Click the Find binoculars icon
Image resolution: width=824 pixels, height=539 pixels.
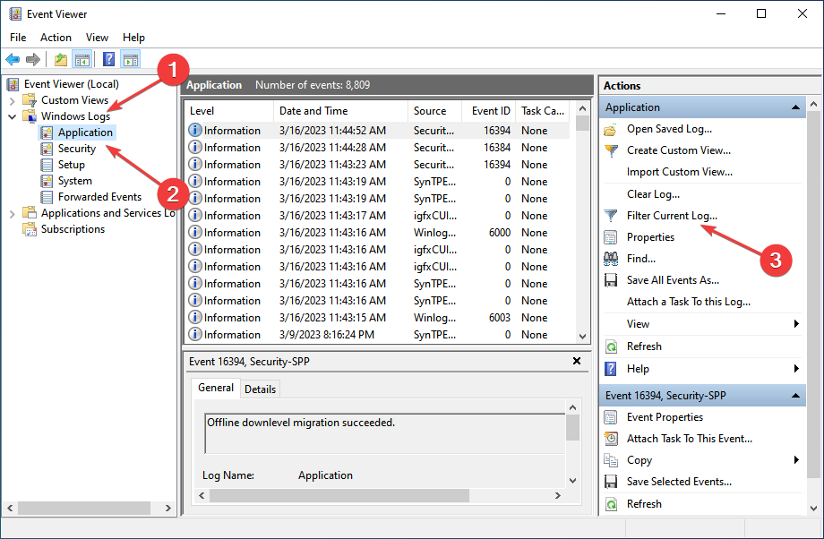611,259
